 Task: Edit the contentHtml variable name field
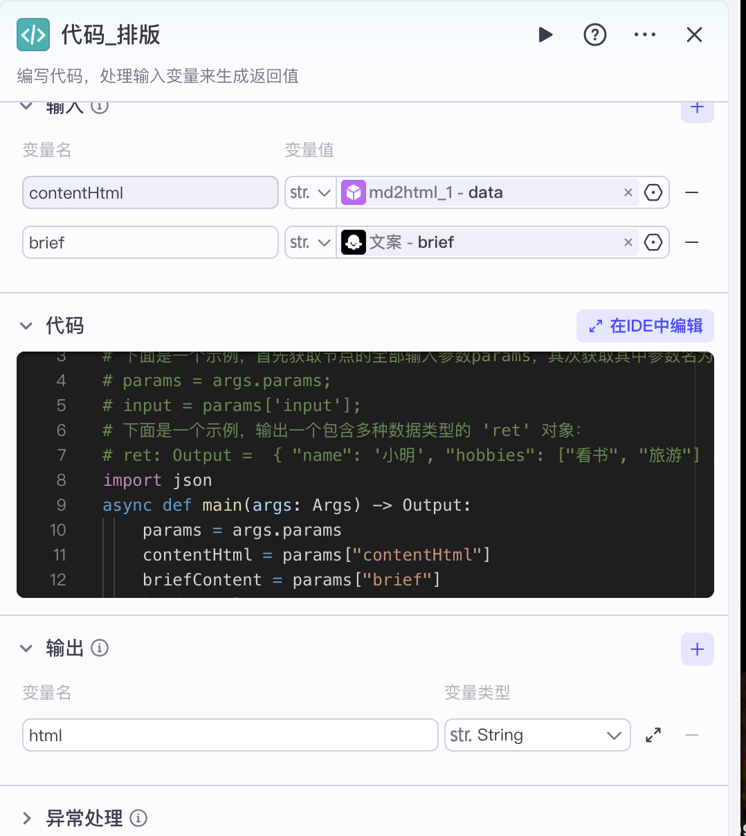150,192
